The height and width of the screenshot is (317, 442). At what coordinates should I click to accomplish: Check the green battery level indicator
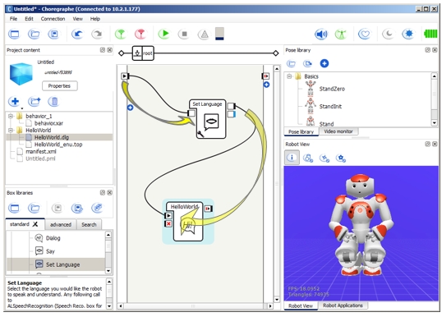430,34
